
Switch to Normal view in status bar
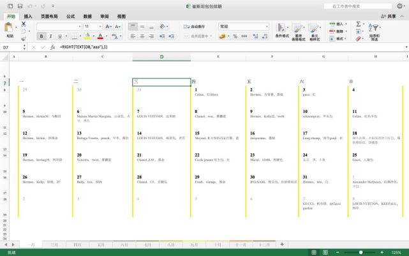314,252
